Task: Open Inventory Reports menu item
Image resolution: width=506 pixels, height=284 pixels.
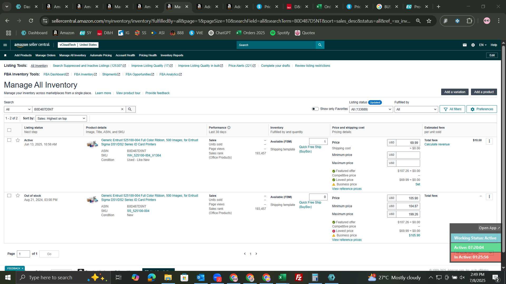Action: pos(172,55)
